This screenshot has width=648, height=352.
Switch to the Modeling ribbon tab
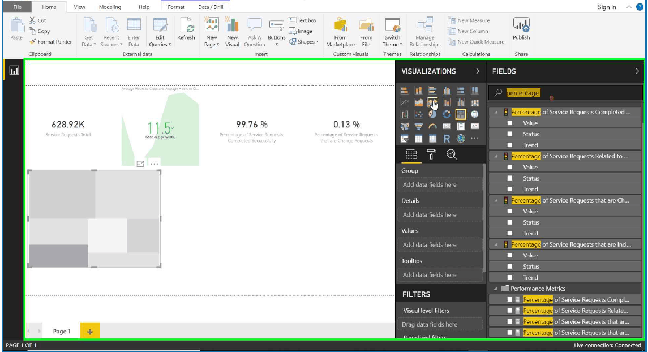click(110, 7)
